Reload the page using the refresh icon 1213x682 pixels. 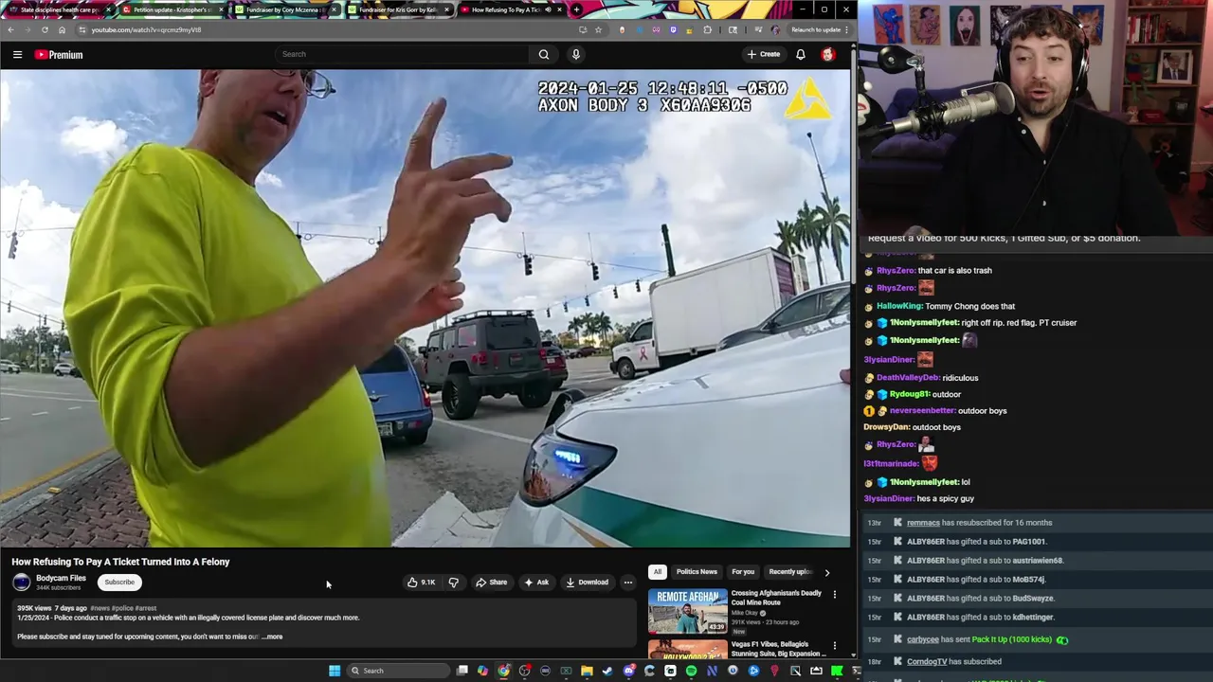(x=45, y=29)
